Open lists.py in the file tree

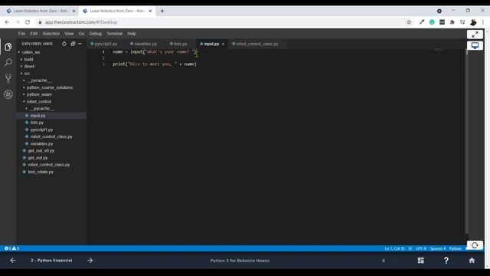37,123
